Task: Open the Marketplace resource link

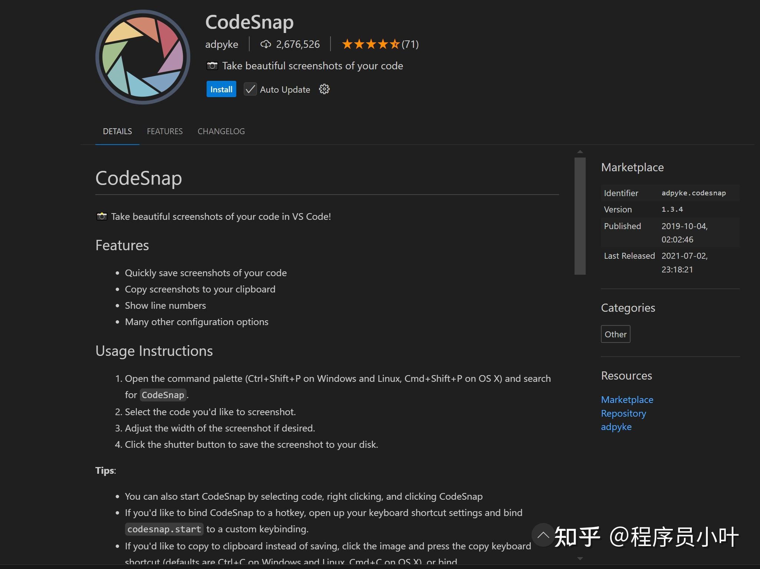Action: (627, 400)
